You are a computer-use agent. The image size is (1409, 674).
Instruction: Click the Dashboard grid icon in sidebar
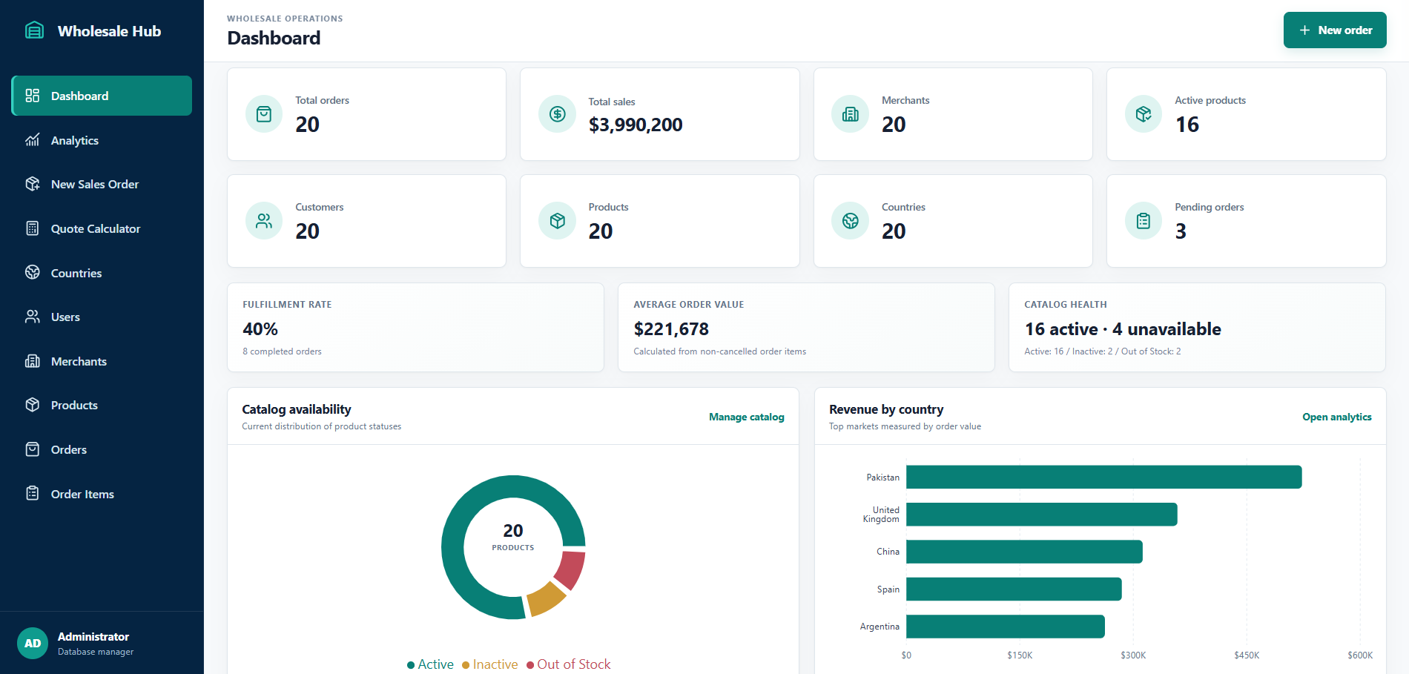(x=32, y=96)
